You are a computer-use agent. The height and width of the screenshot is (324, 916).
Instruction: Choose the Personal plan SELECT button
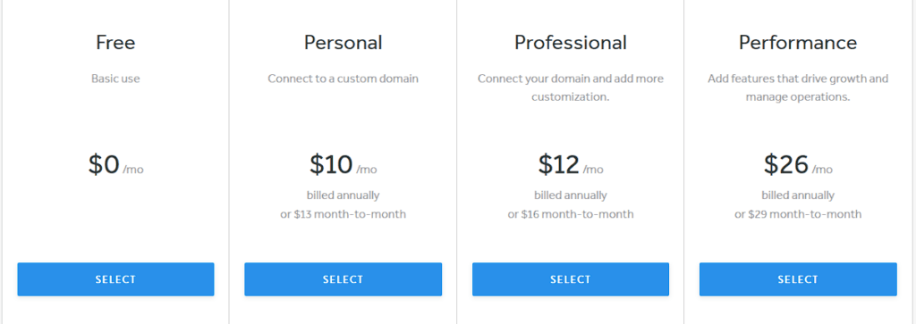[343, 279]
